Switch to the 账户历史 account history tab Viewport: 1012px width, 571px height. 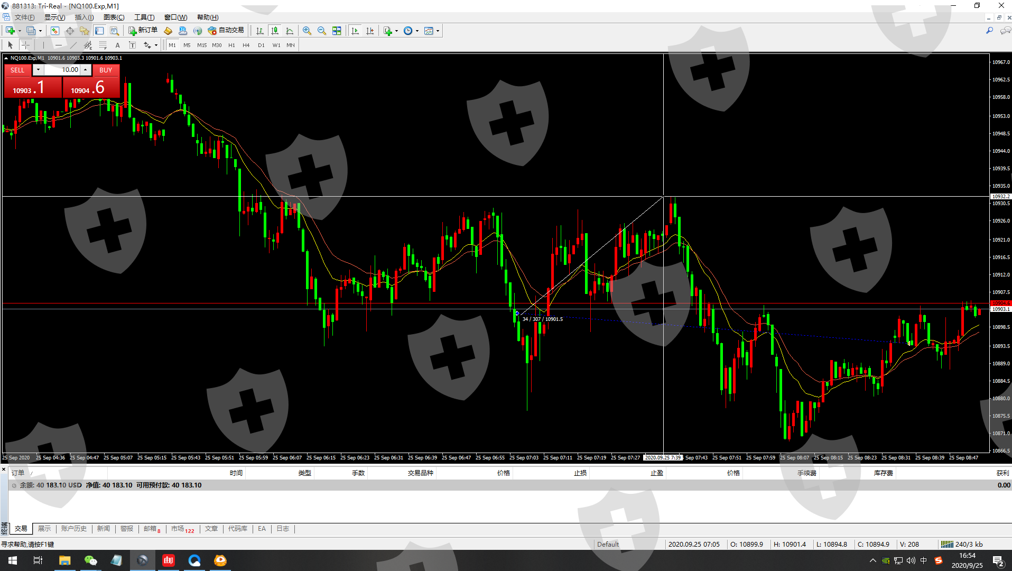[x=73, y=529]
